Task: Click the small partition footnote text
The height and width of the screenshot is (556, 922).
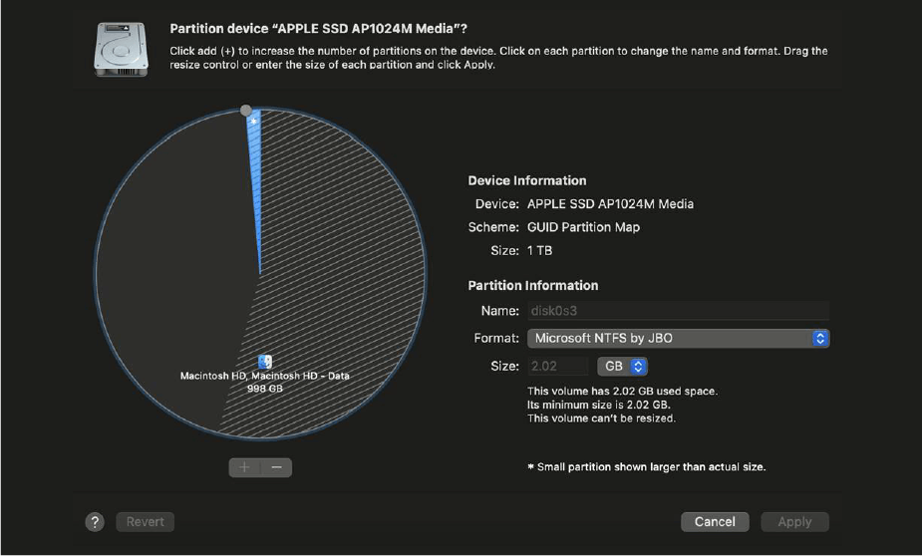Action: pos(646,467)
